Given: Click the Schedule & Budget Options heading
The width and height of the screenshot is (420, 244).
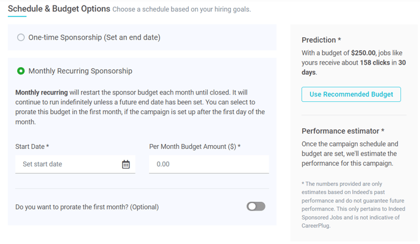Looking at the screenshot, I should [59, 9].
